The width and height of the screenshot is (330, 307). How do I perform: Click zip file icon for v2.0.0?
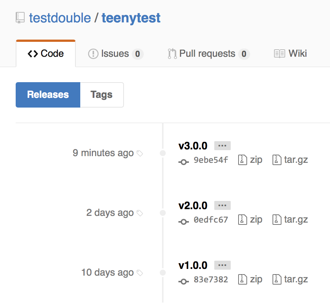point(243,220)
